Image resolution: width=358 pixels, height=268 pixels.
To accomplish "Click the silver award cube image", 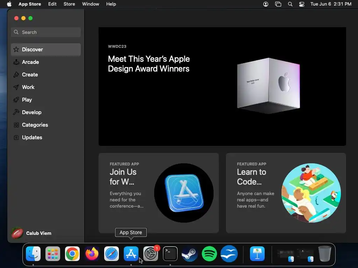I will click(268, 86).
